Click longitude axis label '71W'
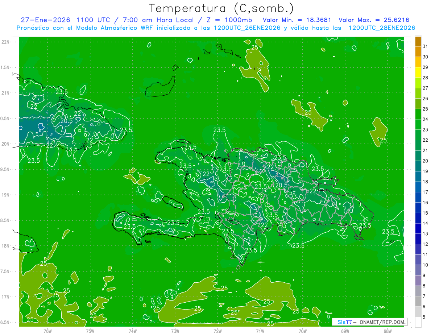This screenshot has width=435, height=336. [x=260, y=331]
